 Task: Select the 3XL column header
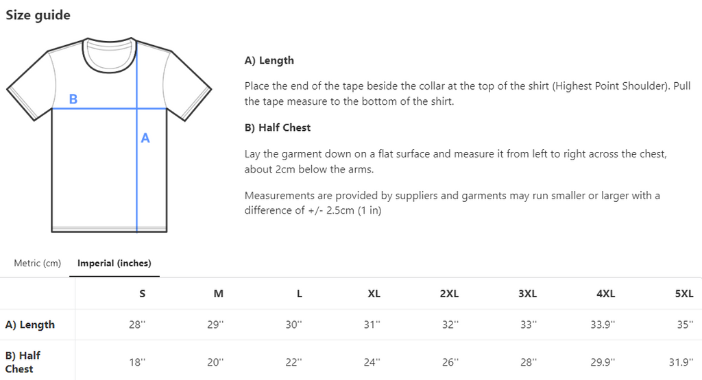tap(527, 294)
